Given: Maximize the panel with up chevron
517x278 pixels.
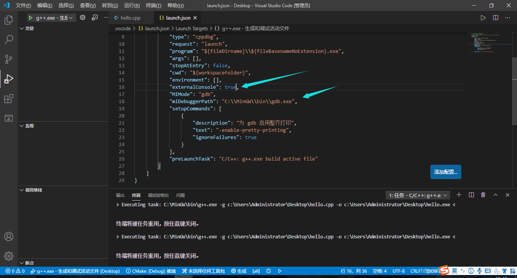Looking at the screenshot, I should [495, 195].
